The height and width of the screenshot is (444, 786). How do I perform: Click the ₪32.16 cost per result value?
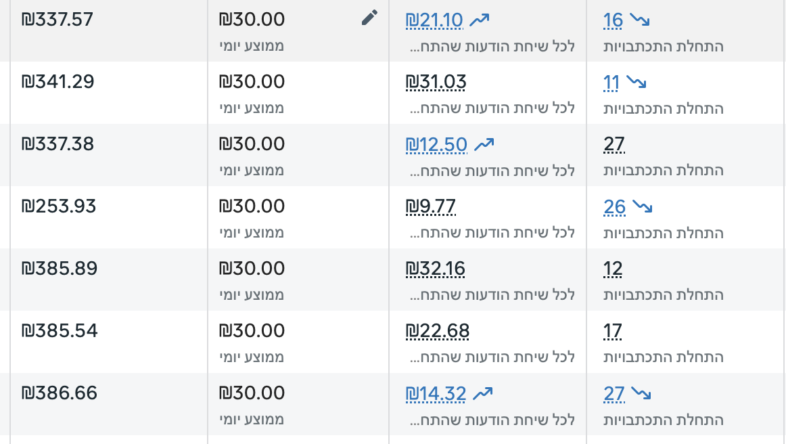pyautogui.click(x=435, y=269)
